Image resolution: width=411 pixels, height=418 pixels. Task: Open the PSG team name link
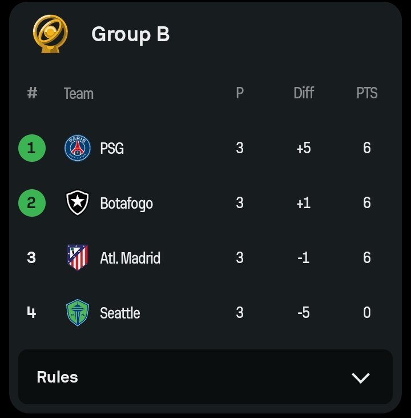click(x=112, y=148)
